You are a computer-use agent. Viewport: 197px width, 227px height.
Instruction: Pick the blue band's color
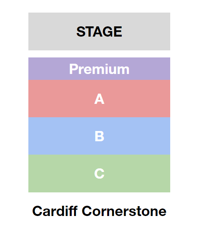pos(43,136)
